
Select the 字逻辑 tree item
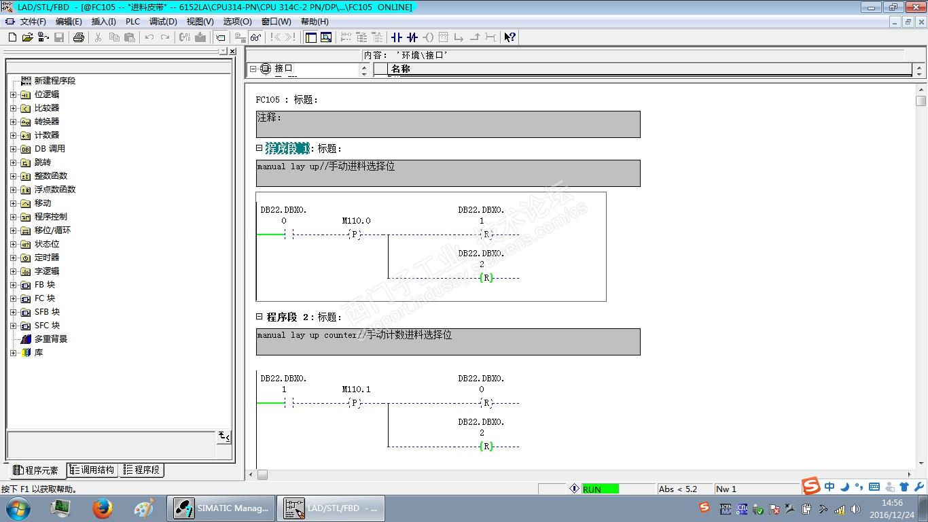tap(47, 271)
